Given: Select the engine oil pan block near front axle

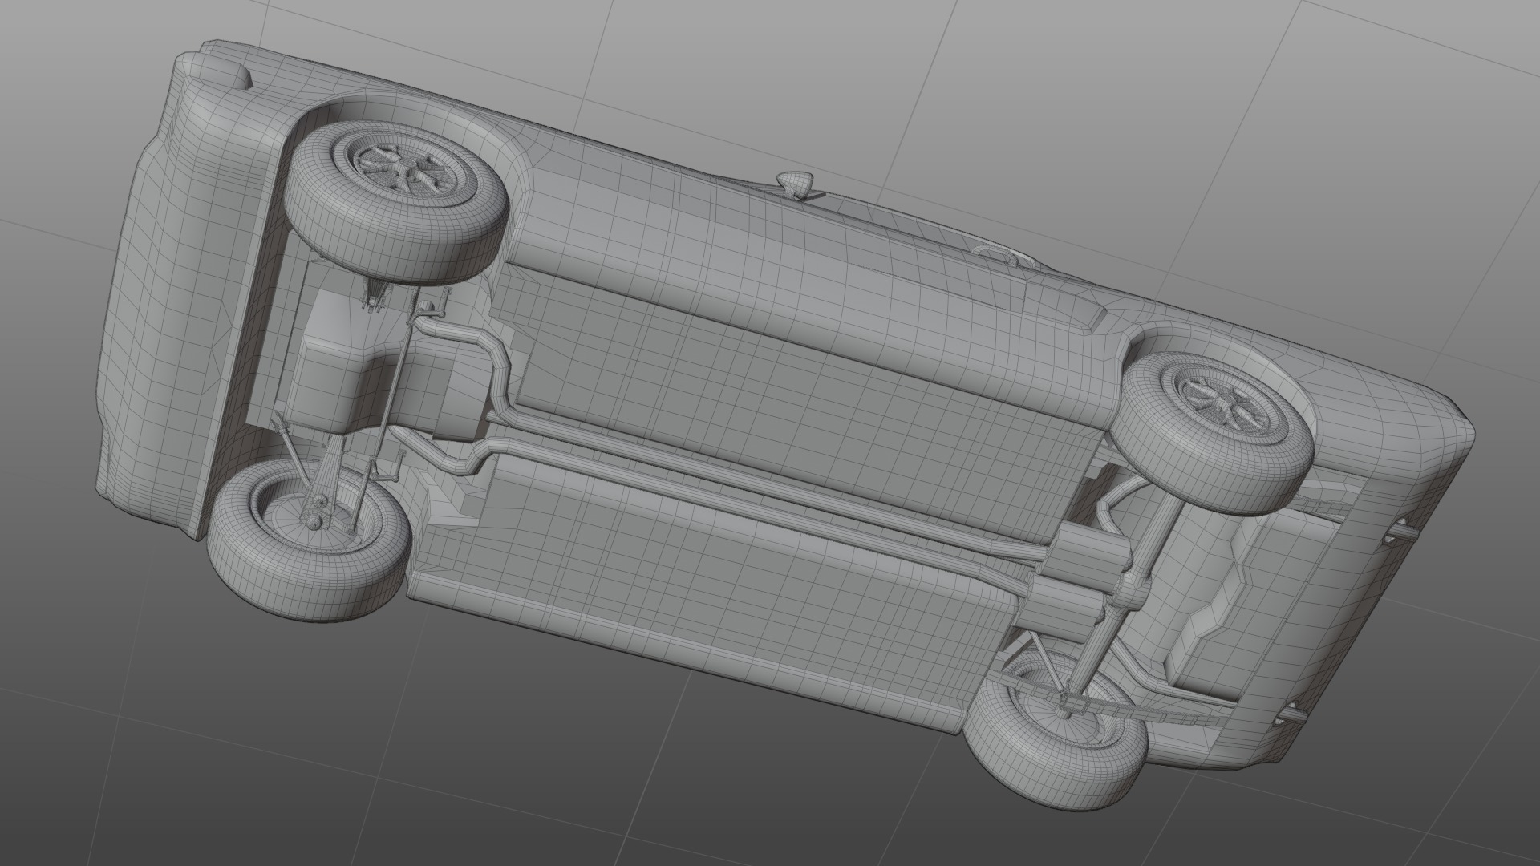Looking at the screenshot, I should click(330, 361).
